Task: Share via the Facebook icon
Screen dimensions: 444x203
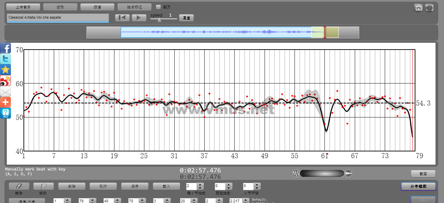Action: click(5, 48)
